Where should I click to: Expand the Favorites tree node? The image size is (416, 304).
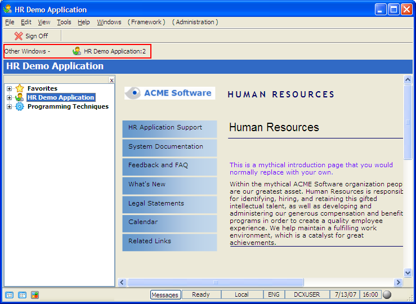click(9, 88)
